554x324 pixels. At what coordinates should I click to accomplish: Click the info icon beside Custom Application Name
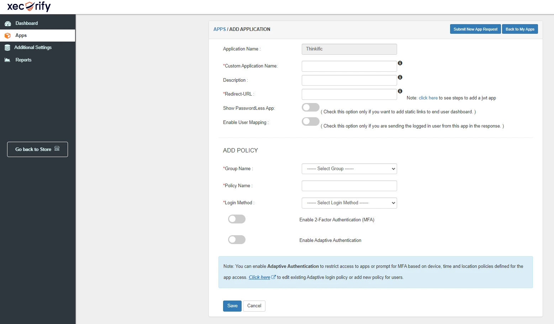click(400, 63)
